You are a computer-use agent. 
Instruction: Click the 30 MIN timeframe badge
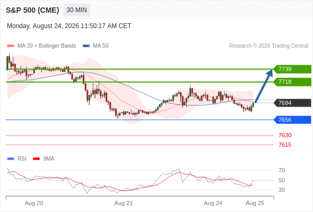tap(76, 10)
